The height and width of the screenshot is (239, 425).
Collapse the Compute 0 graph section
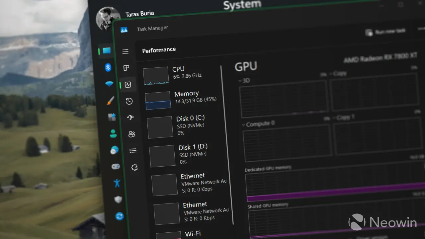pyautogui.click(x=243, y=124)
